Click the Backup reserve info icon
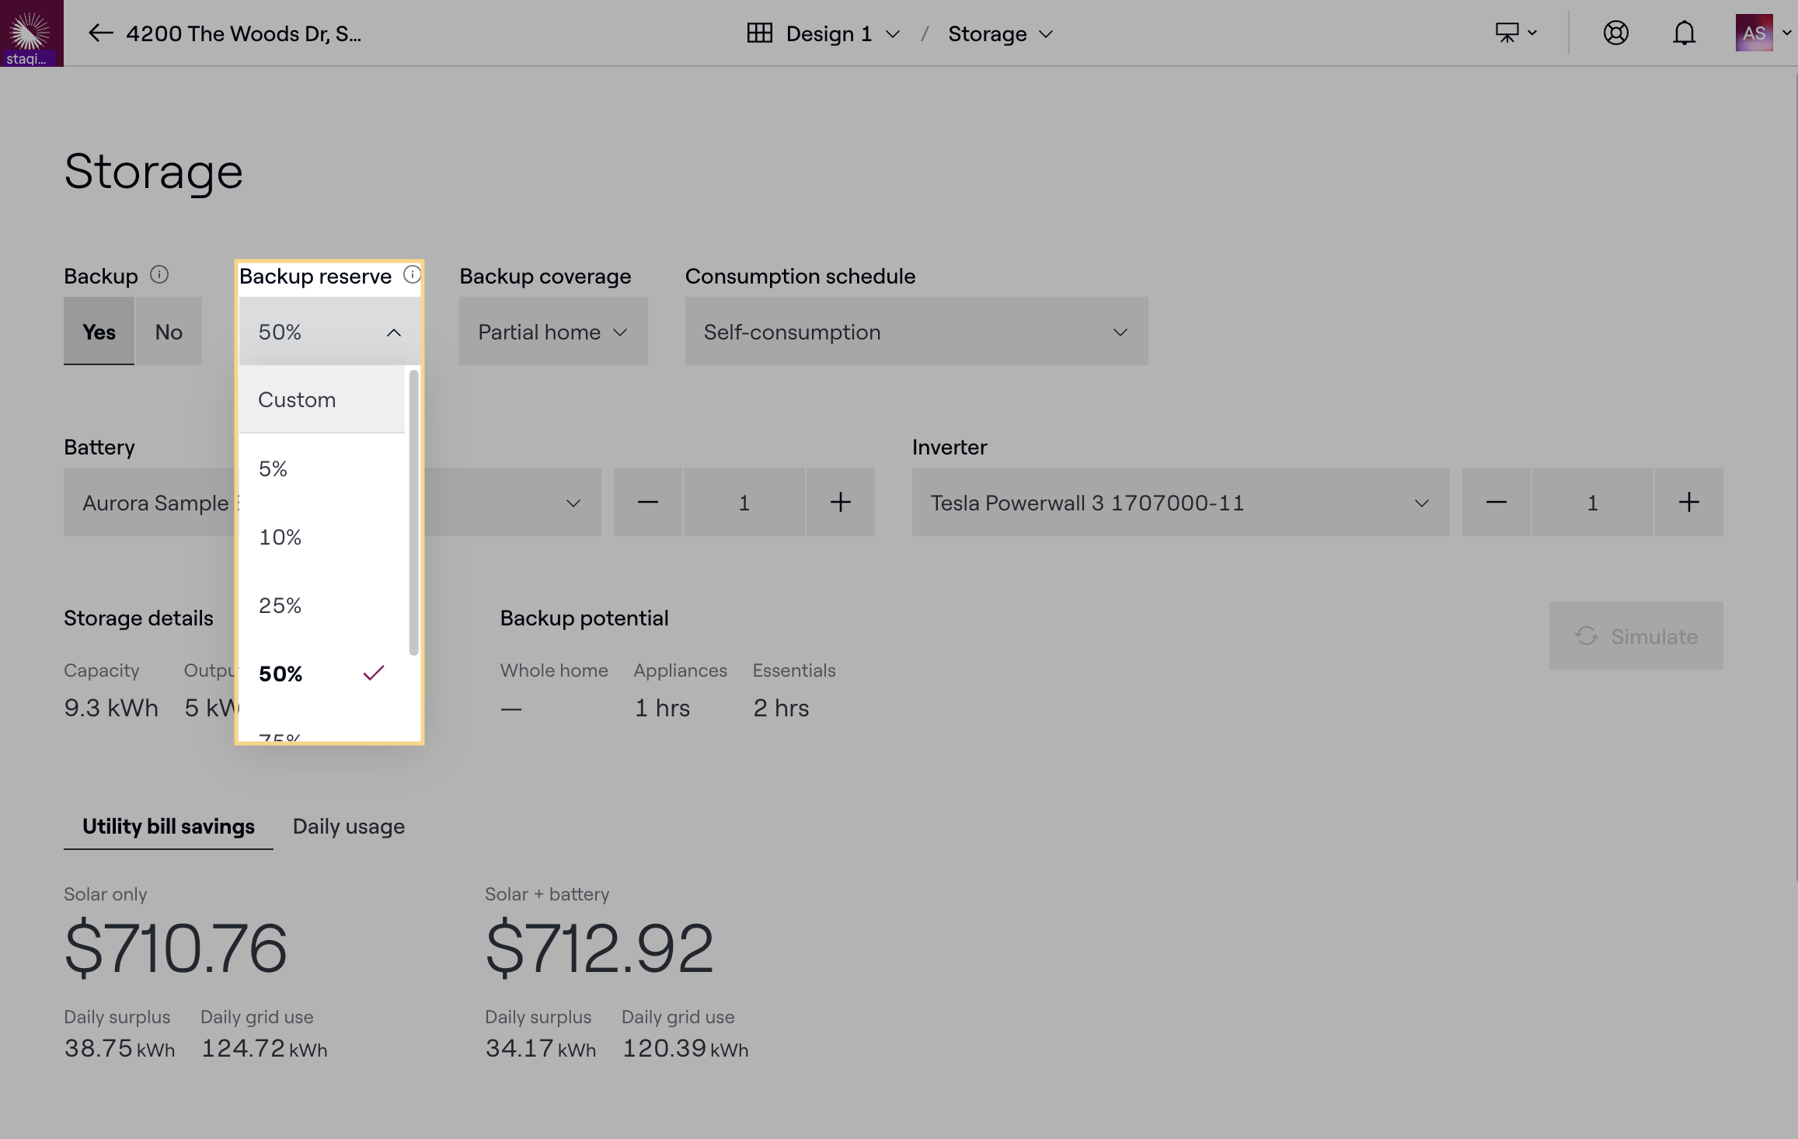Screen dimensions: 1798x1139 tap(412, 275)
